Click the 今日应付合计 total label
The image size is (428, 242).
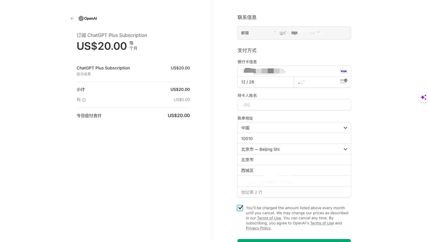click(x=89, y=116)
